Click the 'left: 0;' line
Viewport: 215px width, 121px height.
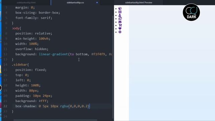23,80
